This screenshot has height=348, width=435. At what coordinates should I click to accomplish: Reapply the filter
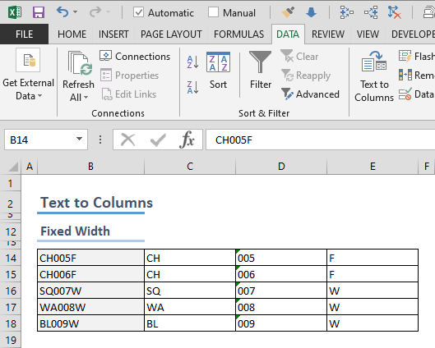coord(305,76)
